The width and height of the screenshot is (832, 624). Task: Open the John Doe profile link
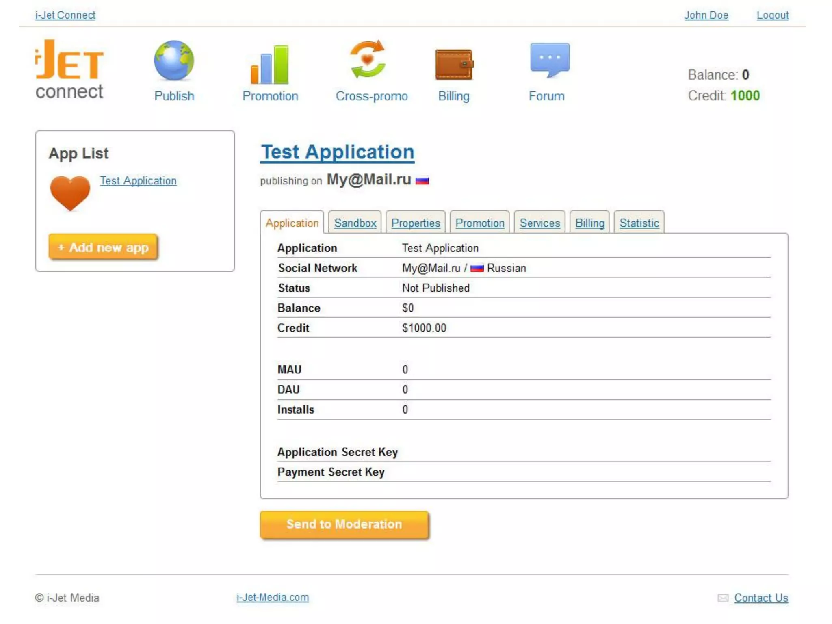706,15
